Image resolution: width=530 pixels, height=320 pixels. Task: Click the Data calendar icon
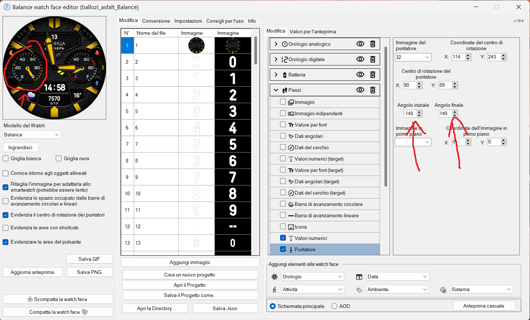pos(359,277)
